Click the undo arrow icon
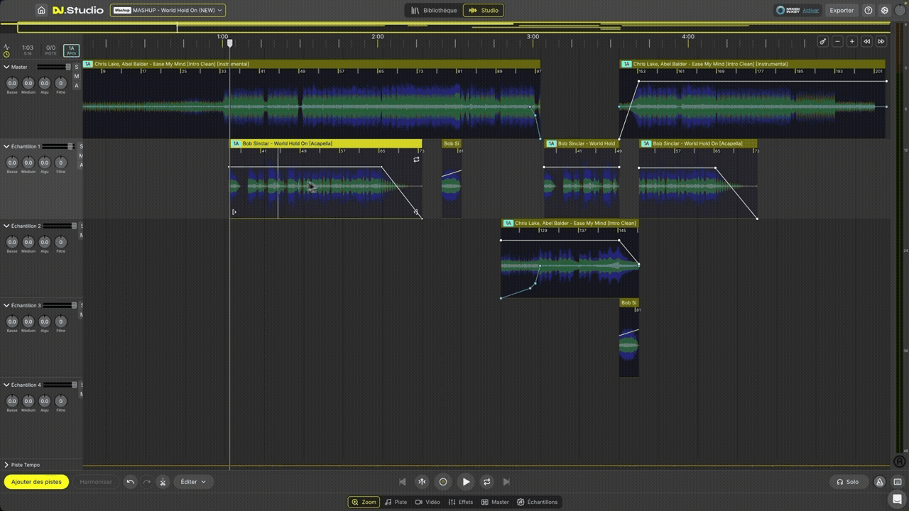Image resolution: width=909 pixels, height=511 pixels. click(130, 482)
